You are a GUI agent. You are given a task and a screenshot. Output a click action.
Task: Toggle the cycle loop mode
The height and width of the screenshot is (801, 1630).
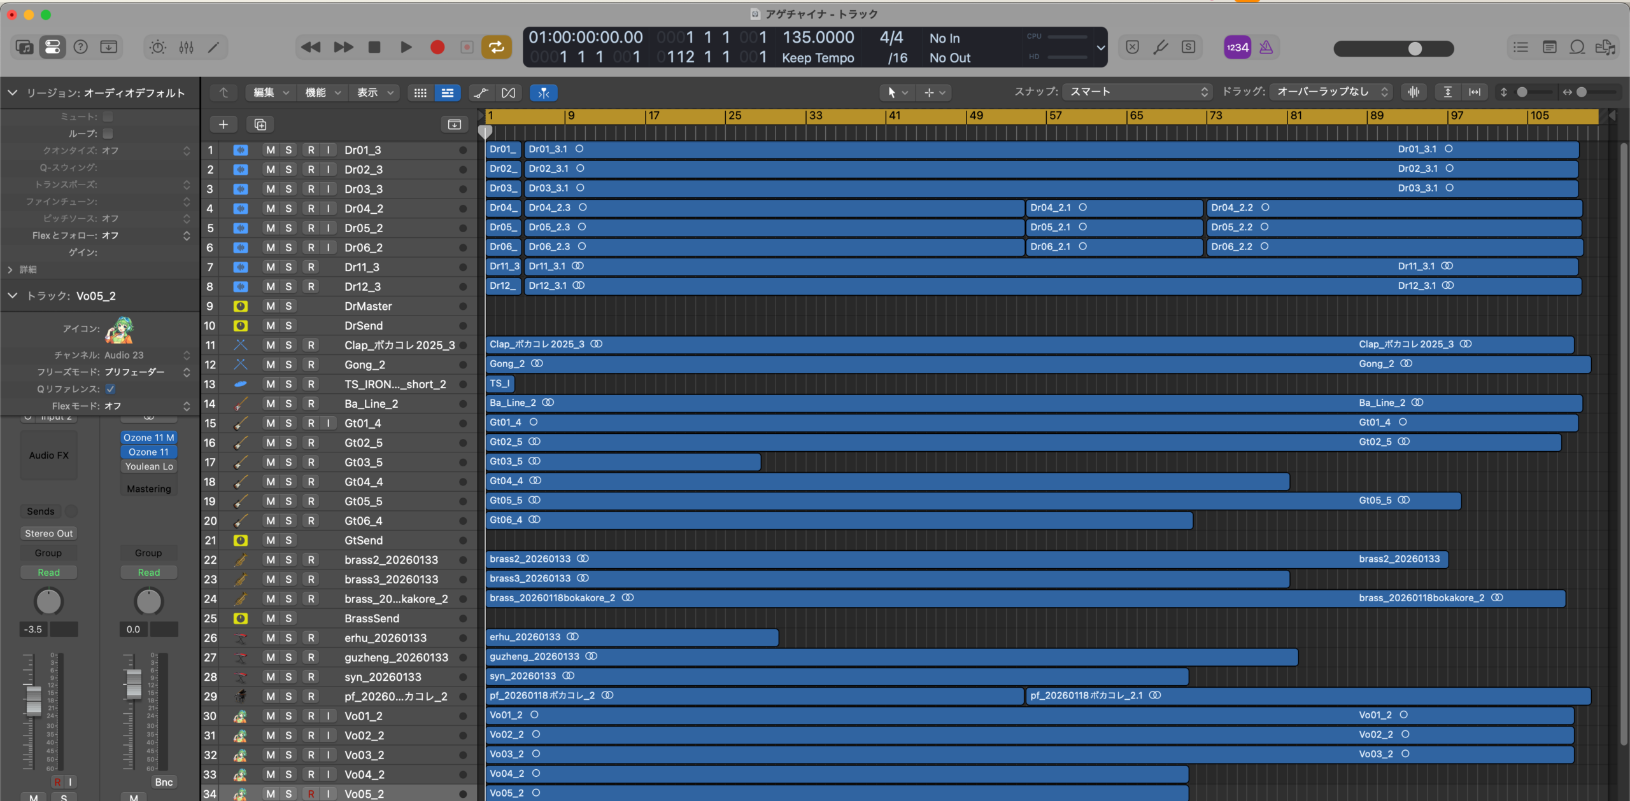tap(496, 46)
